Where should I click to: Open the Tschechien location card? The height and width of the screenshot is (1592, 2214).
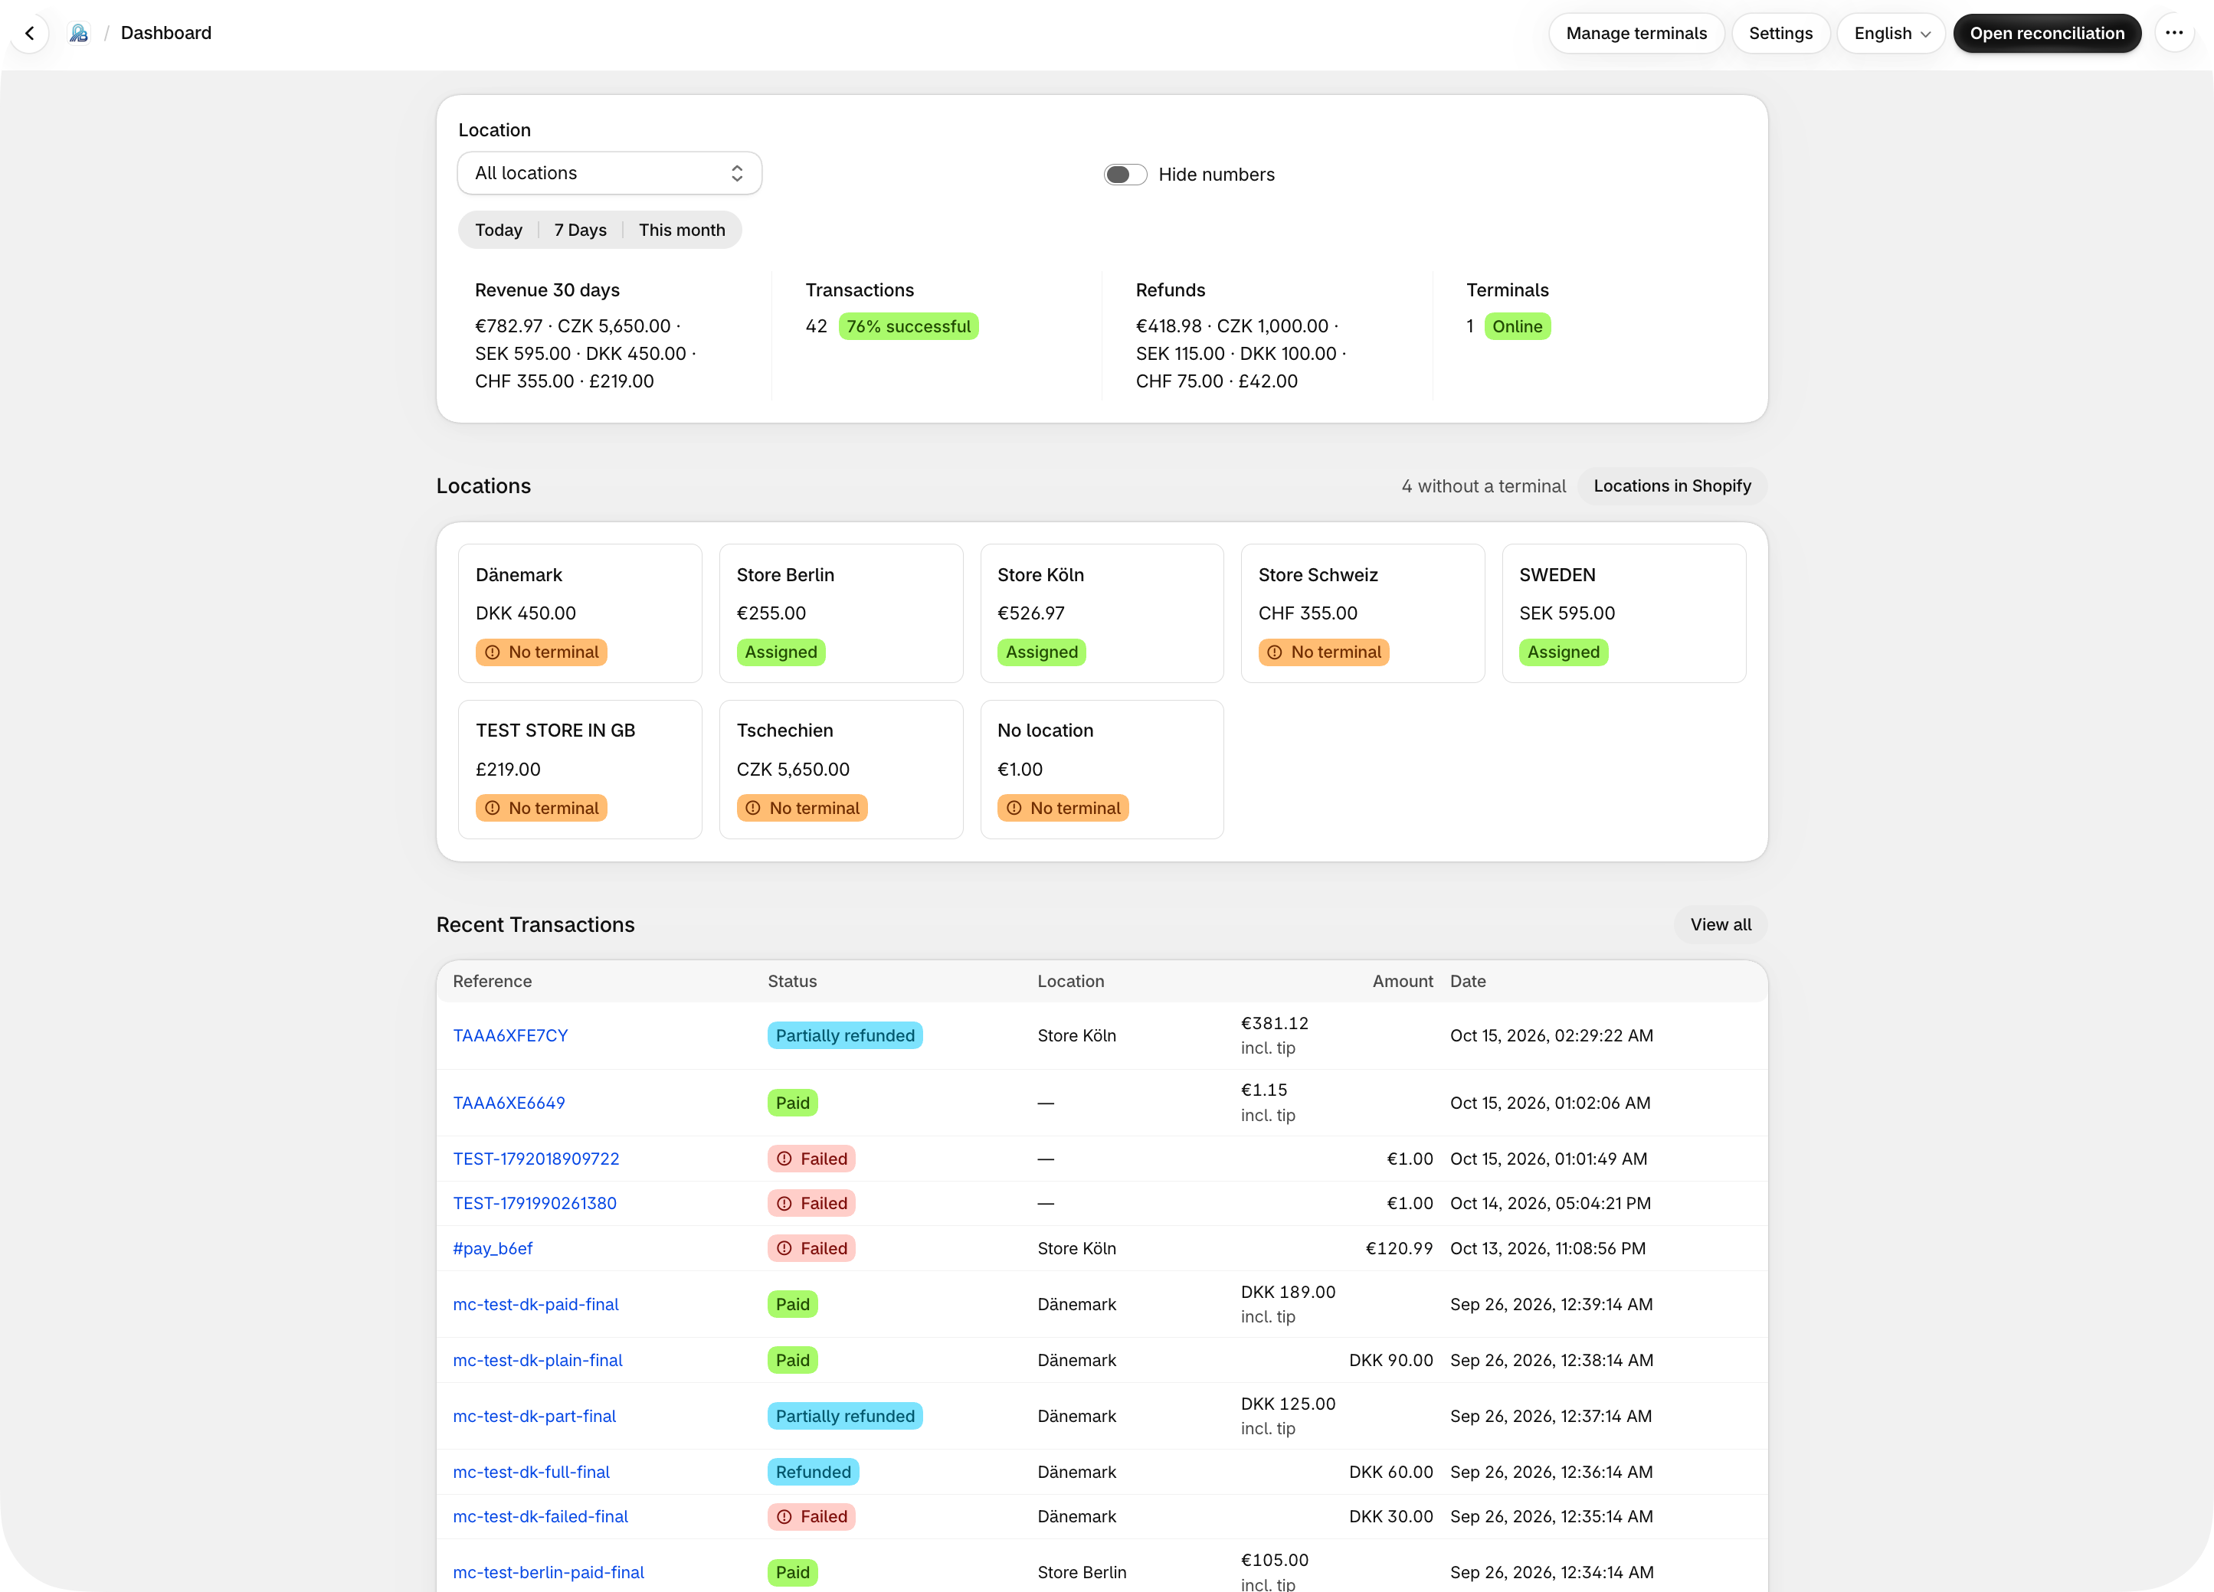pyautogui.click(x=840, y=769)
